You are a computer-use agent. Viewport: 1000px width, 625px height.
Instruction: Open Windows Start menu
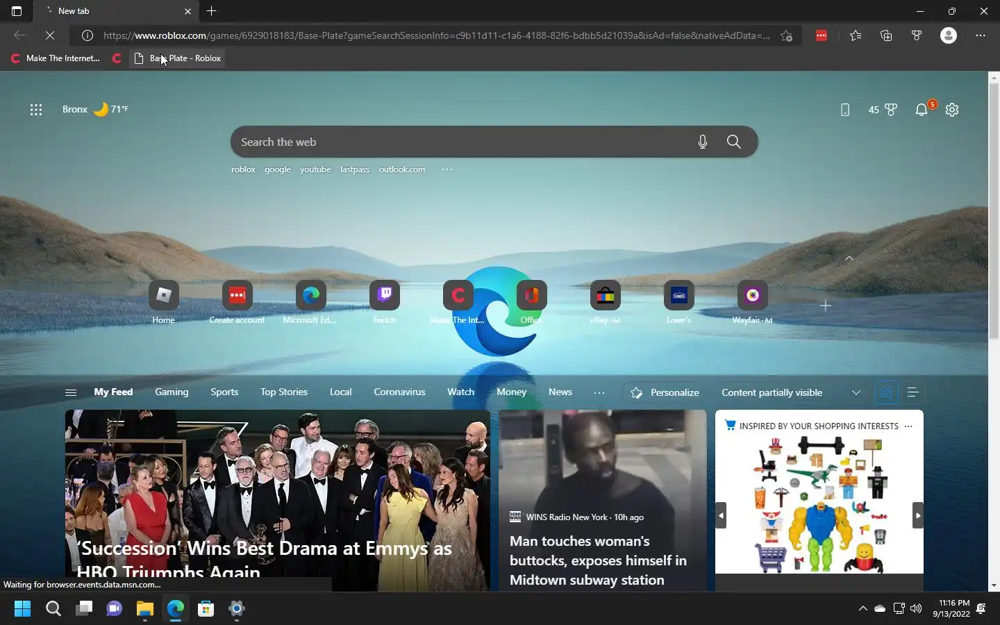tap(22, 609)
